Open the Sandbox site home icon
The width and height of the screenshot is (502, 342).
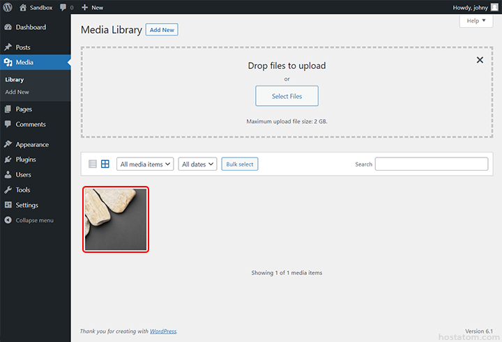23,7
